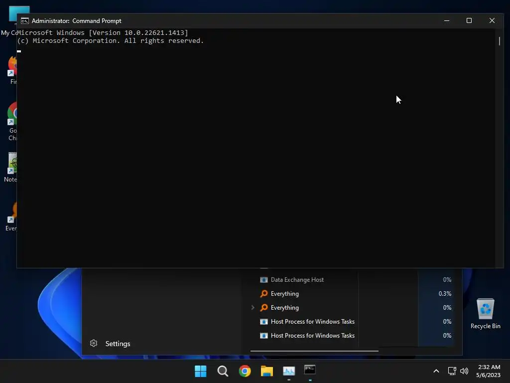Launch Google Chrome from the taskbar
The height and width of the screenshot is (383, 510).
coord(245,371)
